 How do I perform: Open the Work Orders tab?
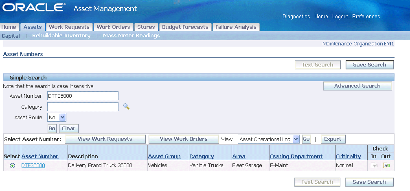click(113, 27)
